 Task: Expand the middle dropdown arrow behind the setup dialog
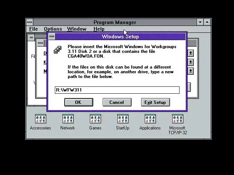pyautogui.click(x=190, y=62)
